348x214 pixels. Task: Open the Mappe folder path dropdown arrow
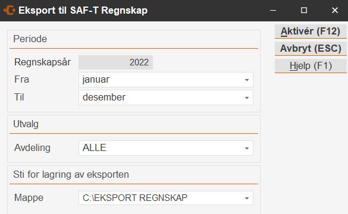tap(246, 198)
